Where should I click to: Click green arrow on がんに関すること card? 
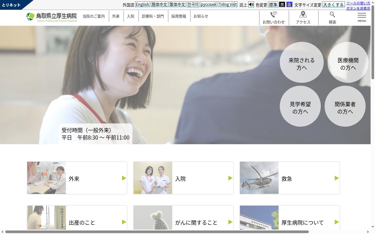pyautogui.click(x=230, y=222)
